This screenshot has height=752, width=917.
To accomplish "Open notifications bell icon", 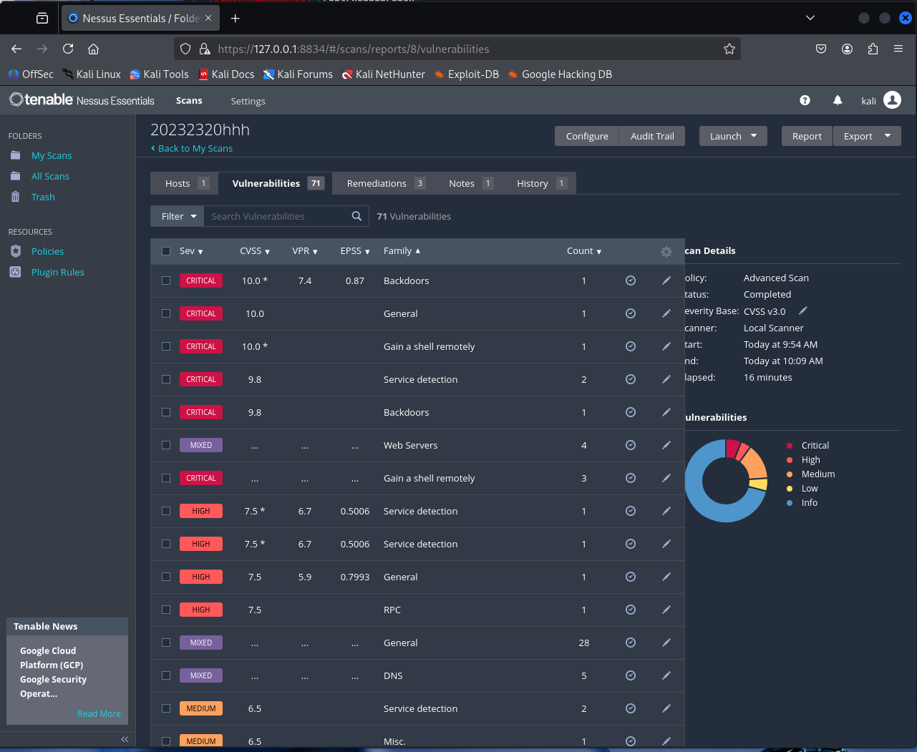I will click(x=838, y=101).
